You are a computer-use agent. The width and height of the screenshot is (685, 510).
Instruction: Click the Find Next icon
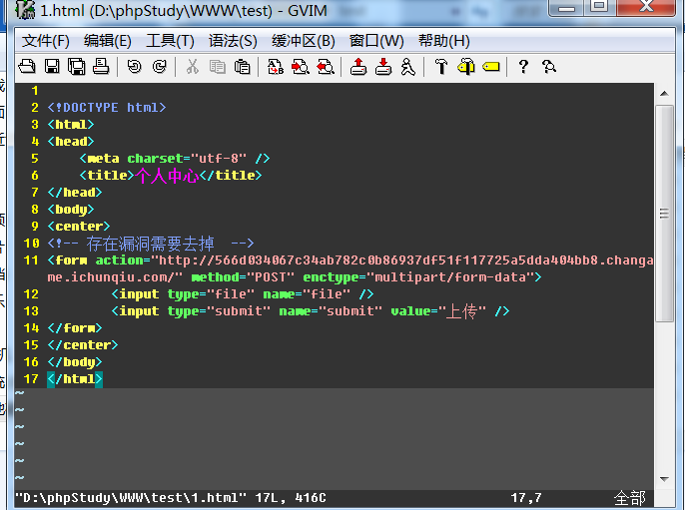(x=301, y=67)
